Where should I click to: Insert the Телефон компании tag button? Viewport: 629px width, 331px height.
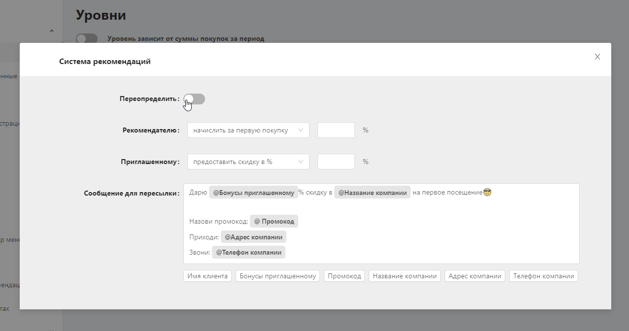[x=544, y=276]
